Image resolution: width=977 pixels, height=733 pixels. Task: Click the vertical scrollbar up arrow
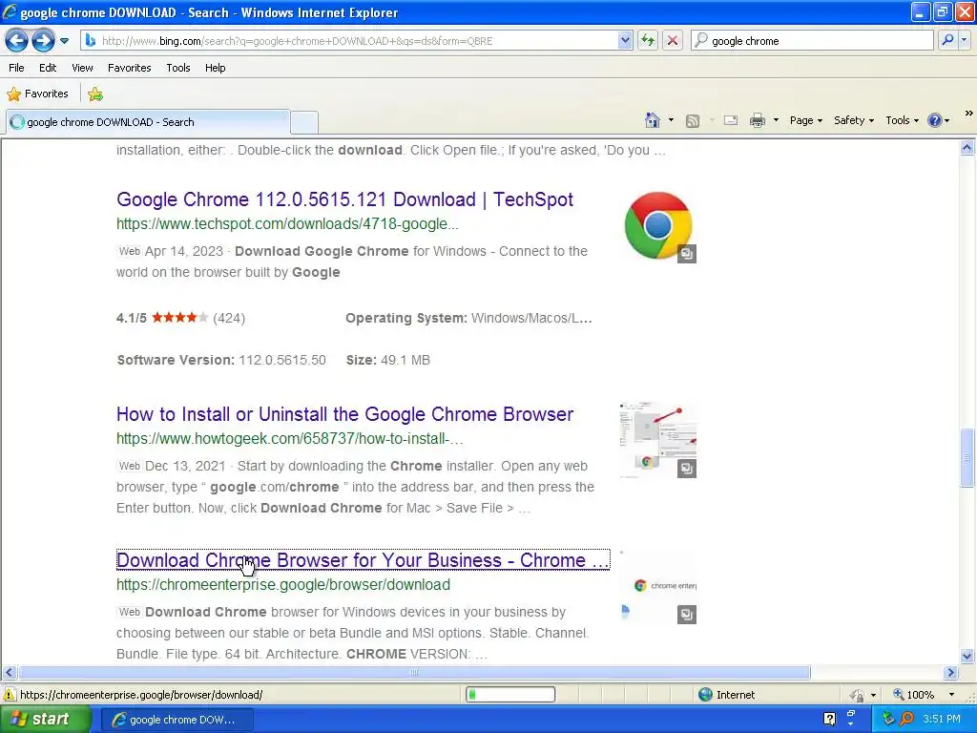[x=967, y=148]
